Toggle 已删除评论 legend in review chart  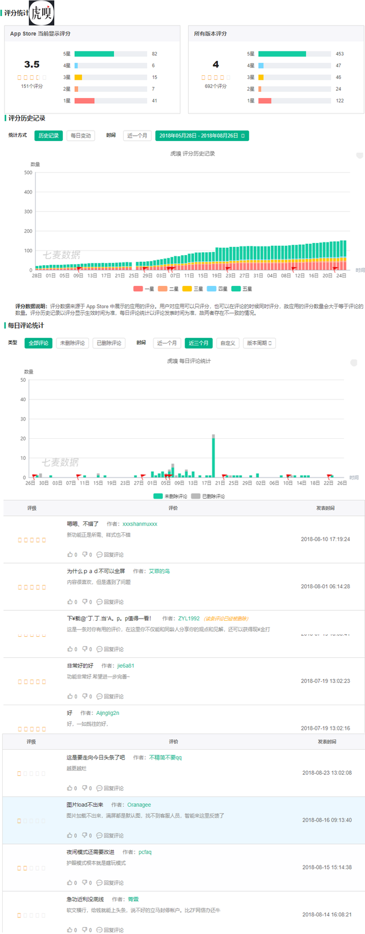coord(208,496)
